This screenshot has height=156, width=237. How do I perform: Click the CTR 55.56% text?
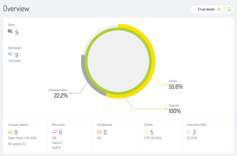[x=153, y=138]
